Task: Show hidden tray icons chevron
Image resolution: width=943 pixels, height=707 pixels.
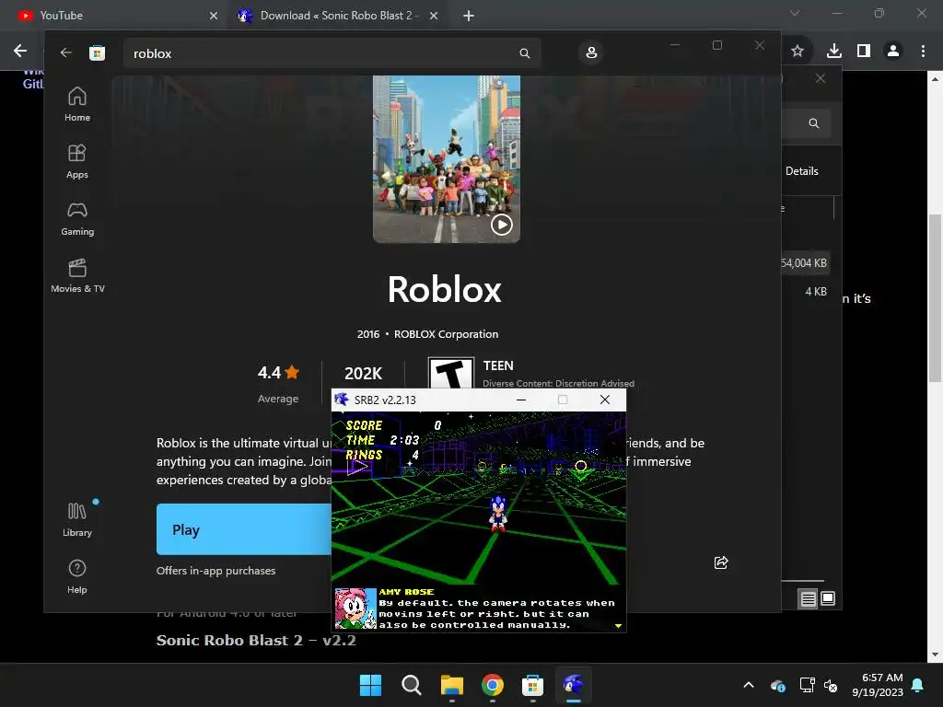Action: pos(749,685)
